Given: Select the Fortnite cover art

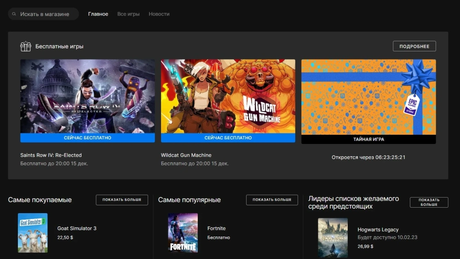Looking at the screenshot, I should (x=183, y=233).
